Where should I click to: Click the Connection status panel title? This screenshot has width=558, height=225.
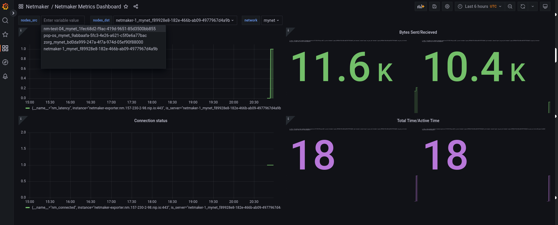(151, 121)
